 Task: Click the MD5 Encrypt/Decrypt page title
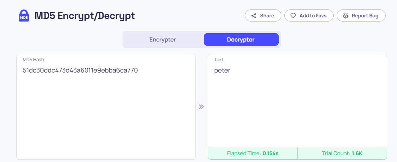pyautogui.click(x=85, y=15)
